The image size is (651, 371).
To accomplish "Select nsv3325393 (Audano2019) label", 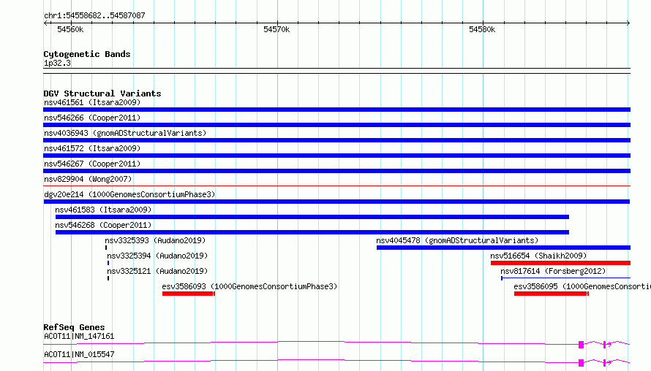I will click(155, 240).
